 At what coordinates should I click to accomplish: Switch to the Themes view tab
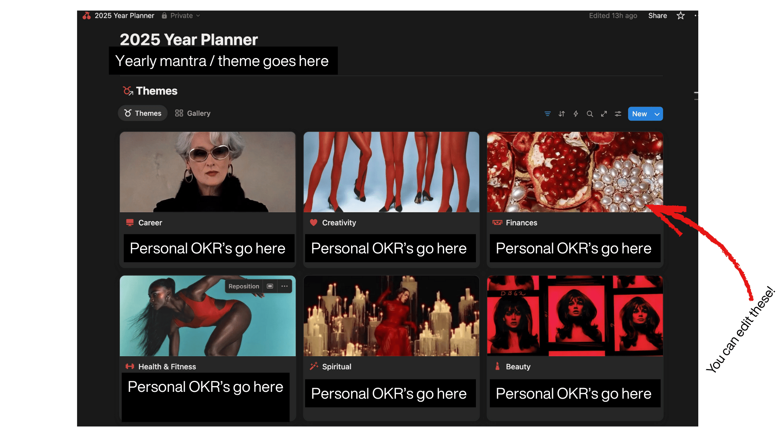tap(143, 113)
